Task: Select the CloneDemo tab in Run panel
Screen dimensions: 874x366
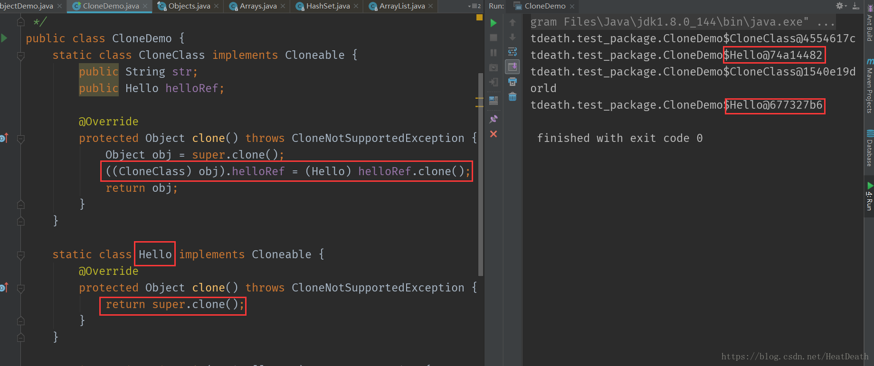Action: pyautogui.click(x=544, y=6)
